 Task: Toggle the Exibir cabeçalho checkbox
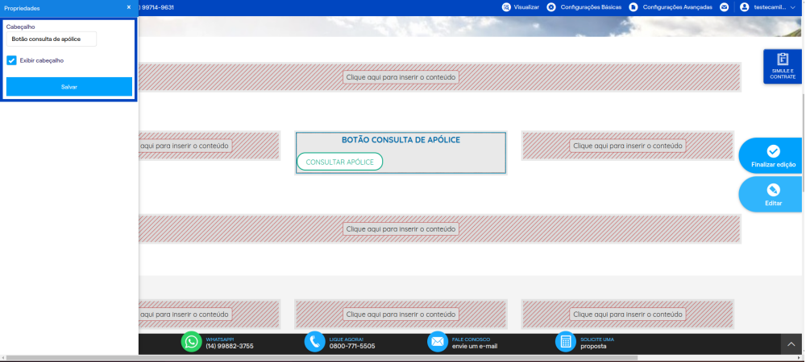12,60
